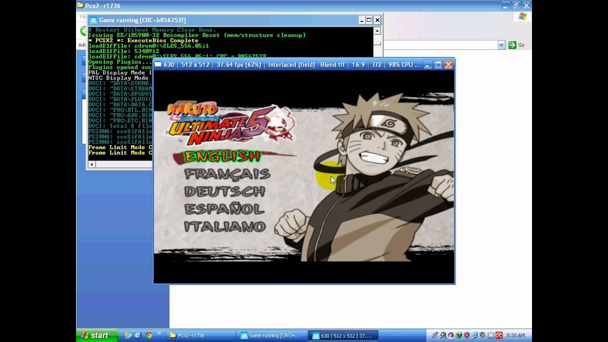Switch to the Game running taskbar button
This screenshot has height=342, width=608.
273,335
